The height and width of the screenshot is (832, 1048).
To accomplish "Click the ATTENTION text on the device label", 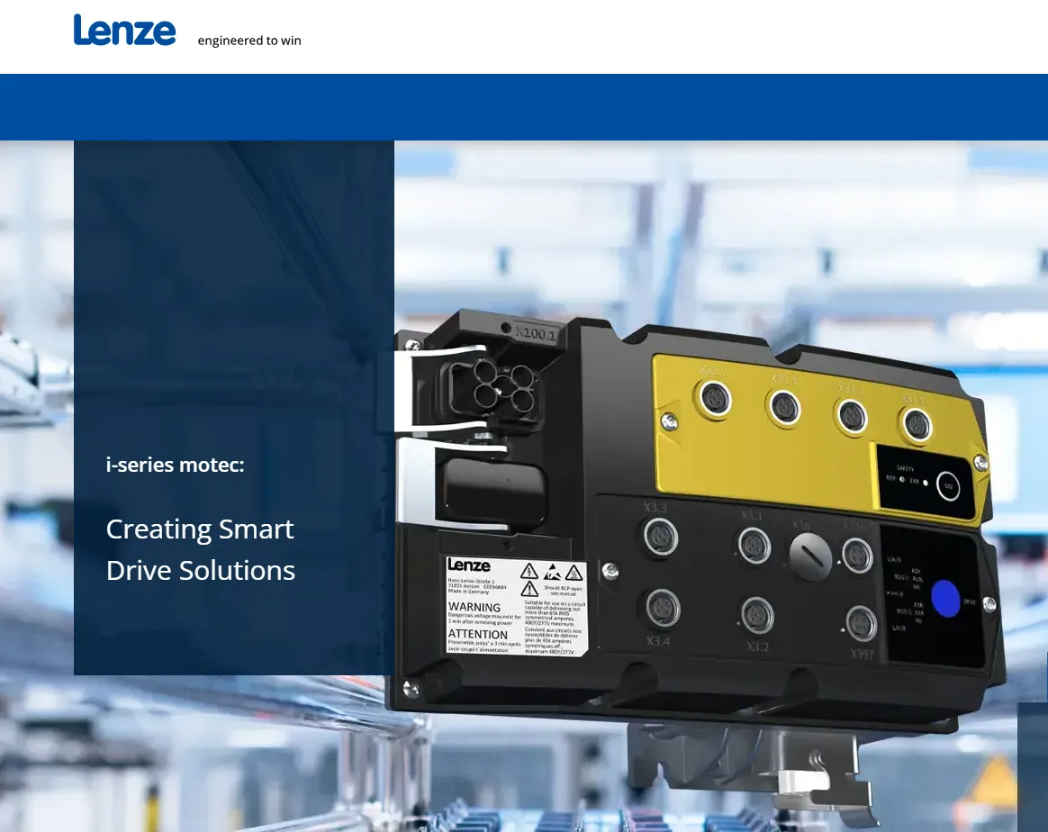I will [x=478, y=634].
